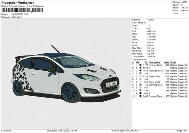Click the black swatch beside 3490 stitches

140,96
